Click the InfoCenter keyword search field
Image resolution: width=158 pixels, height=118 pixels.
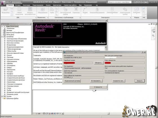[119, 2]
